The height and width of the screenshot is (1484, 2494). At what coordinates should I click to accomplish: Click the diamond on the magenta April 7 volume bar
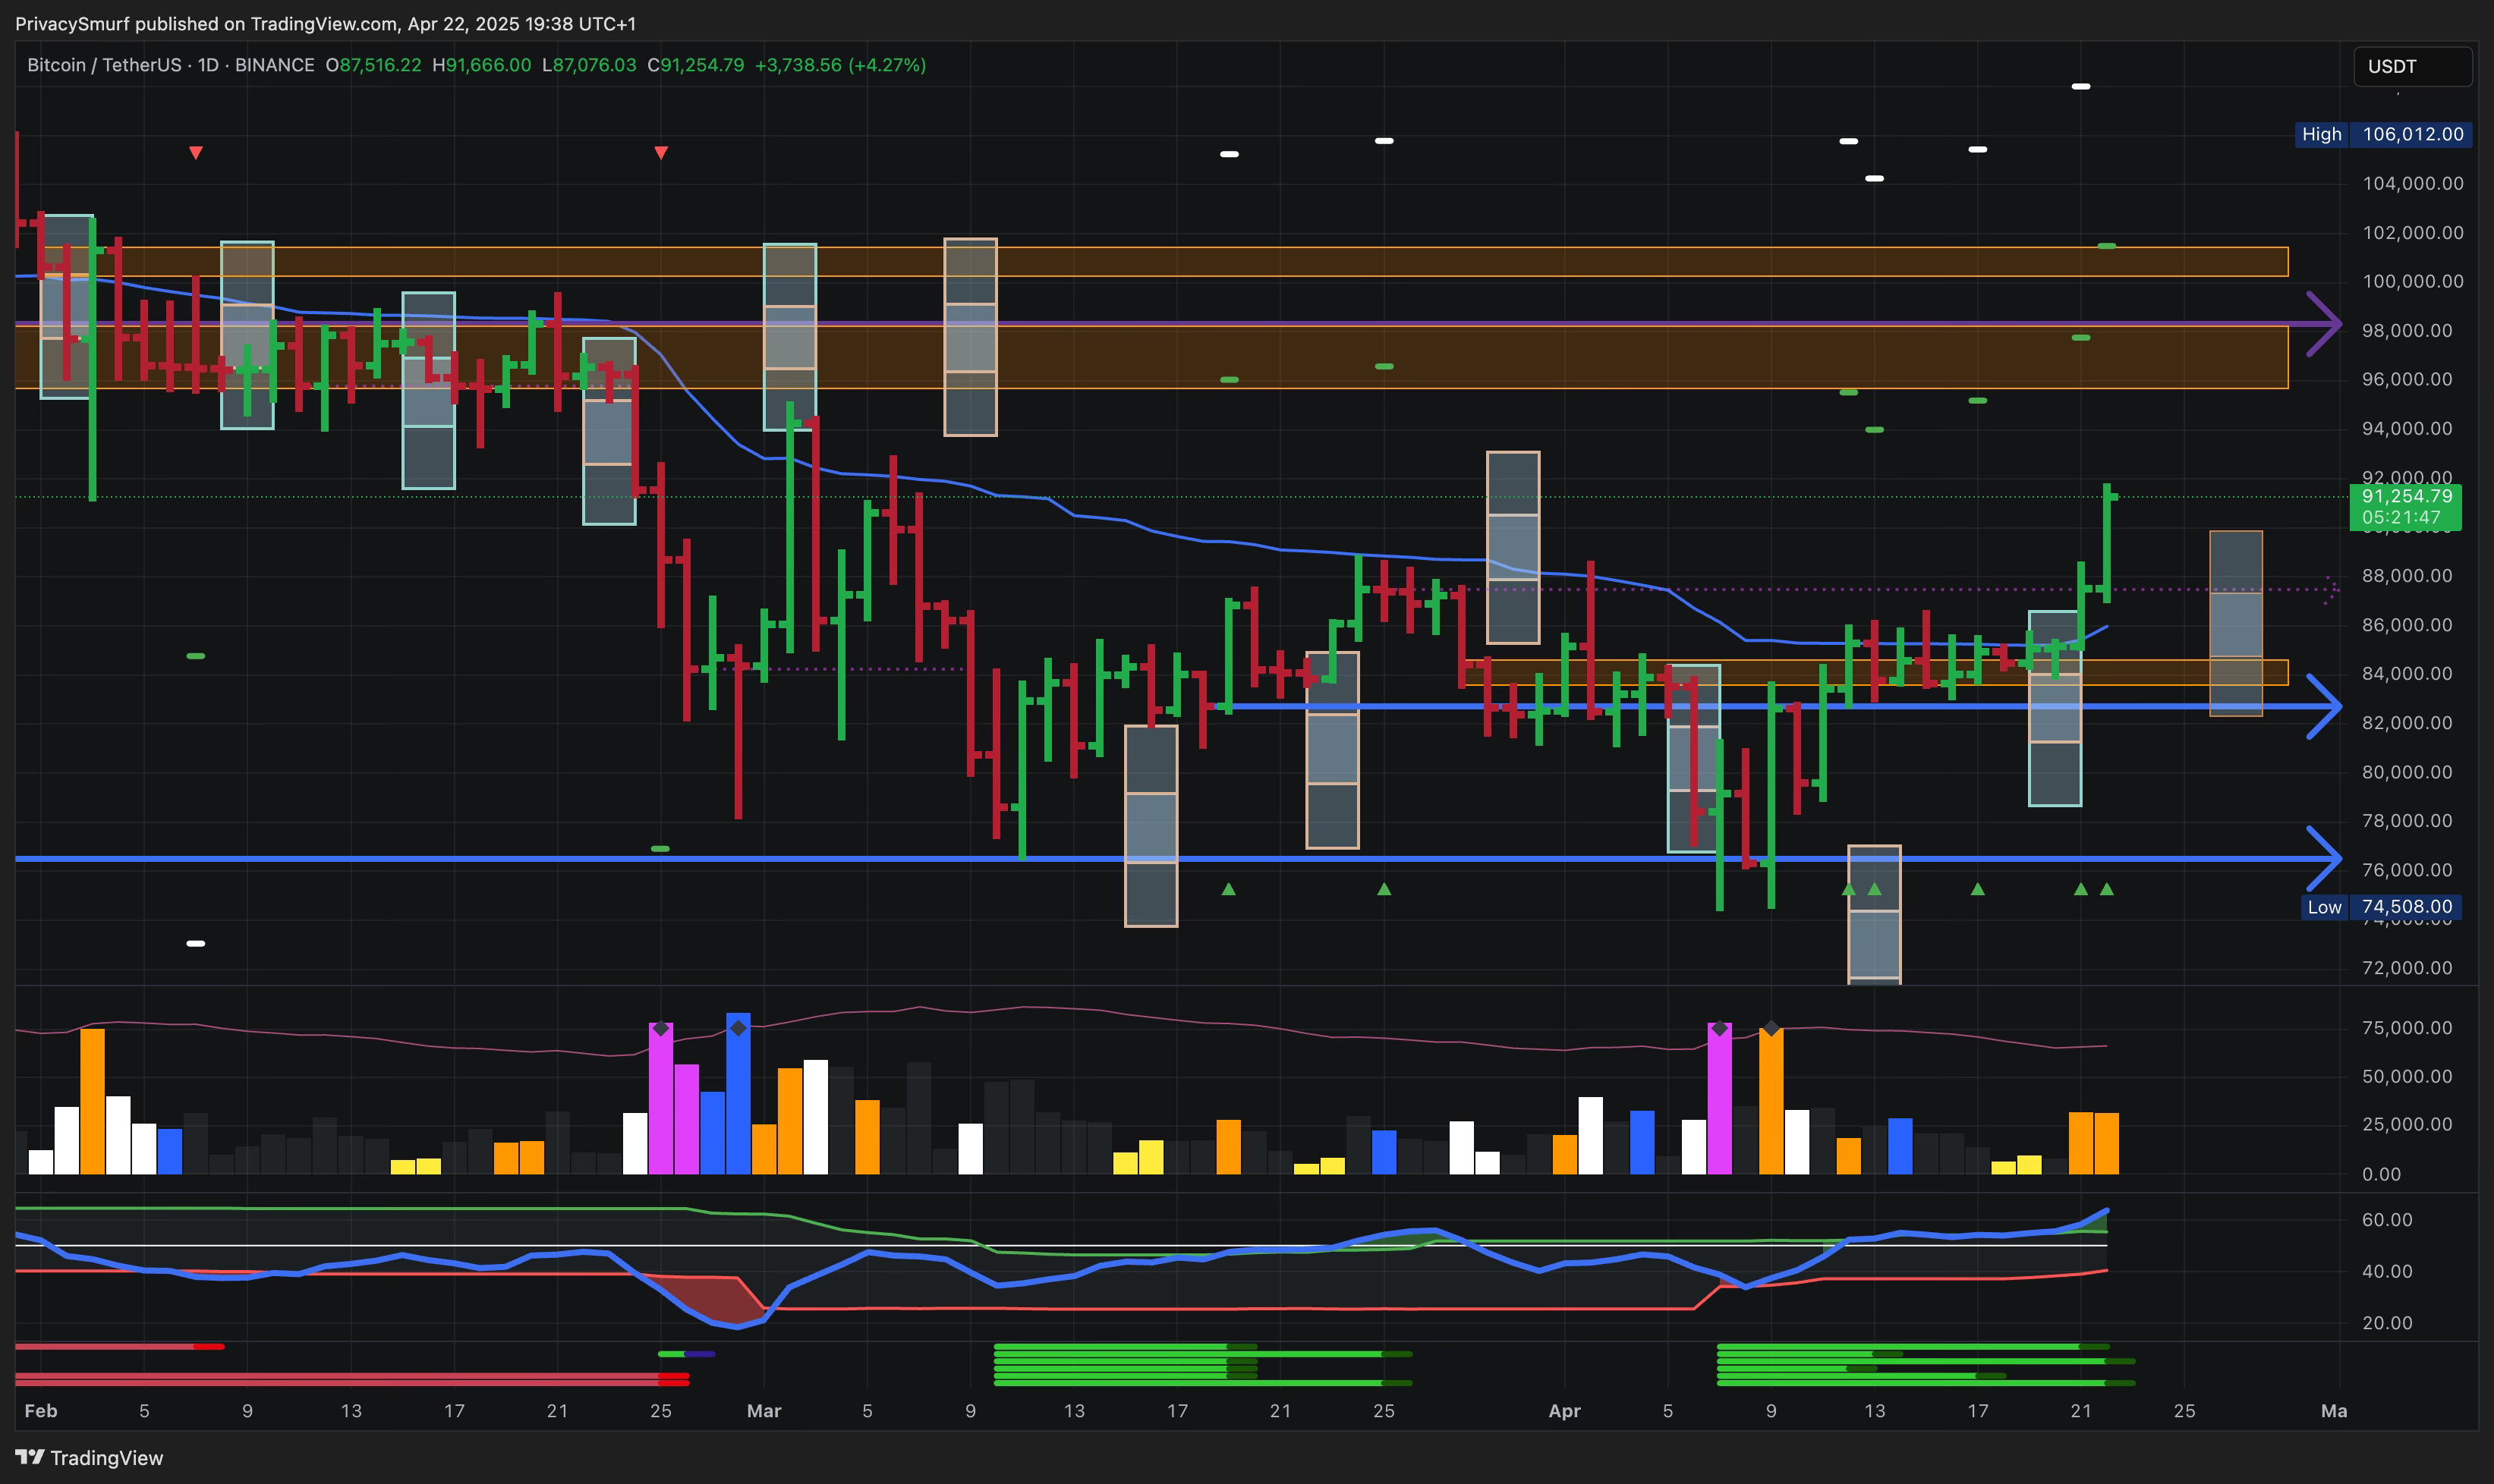[1720, 1028]
